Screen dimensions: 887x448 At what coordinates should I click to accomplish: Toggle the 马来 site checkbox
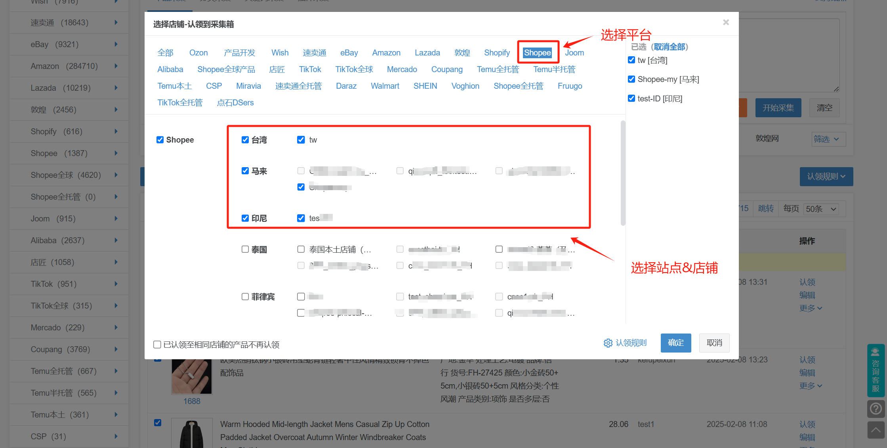[245, 171]
